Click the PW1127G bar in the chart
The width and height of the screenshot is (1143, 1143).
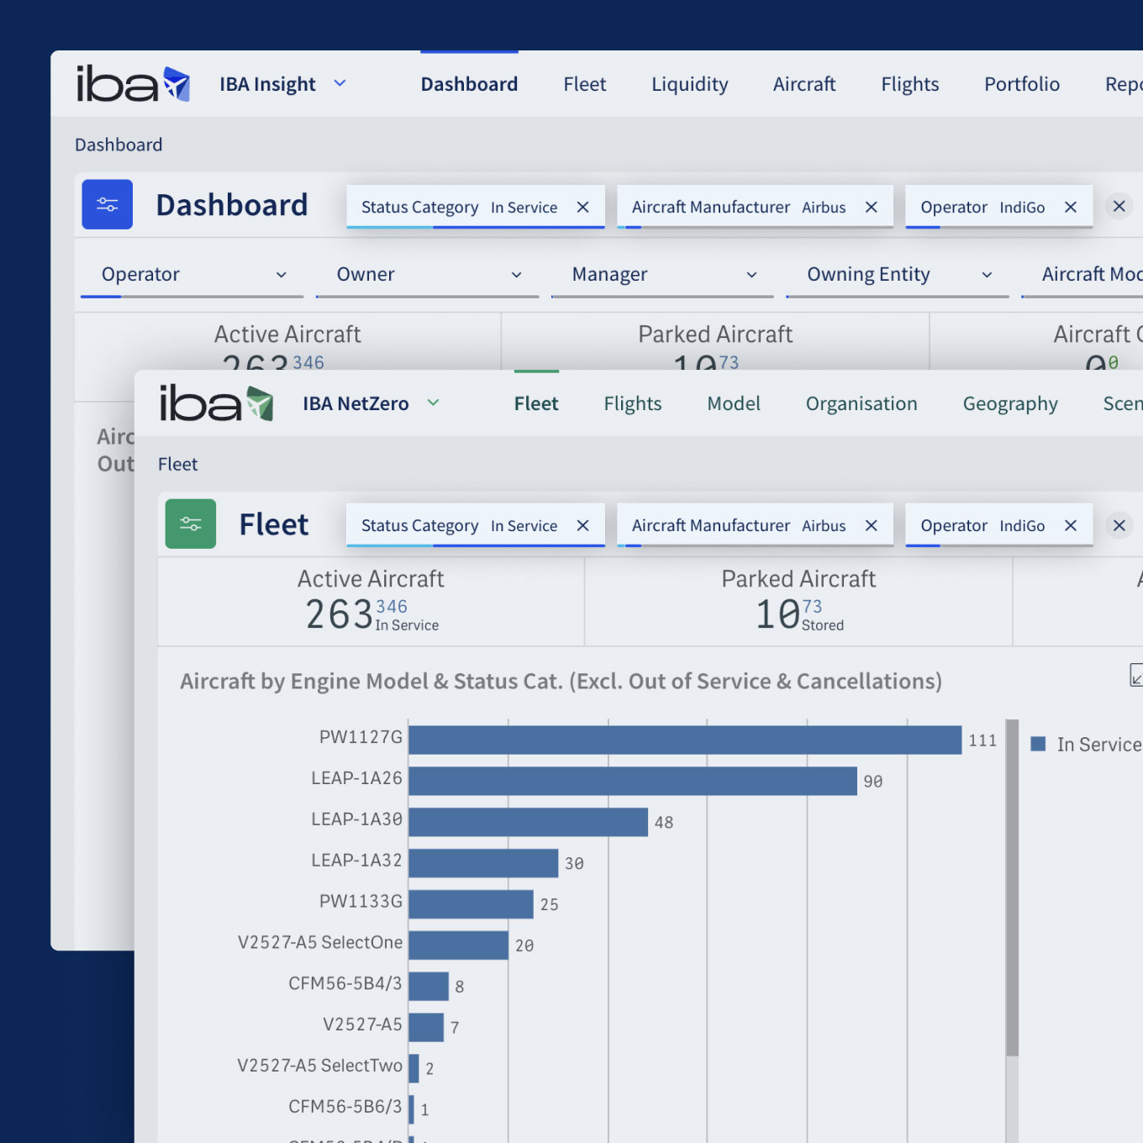pyautogui.click(x=681, y=740)
